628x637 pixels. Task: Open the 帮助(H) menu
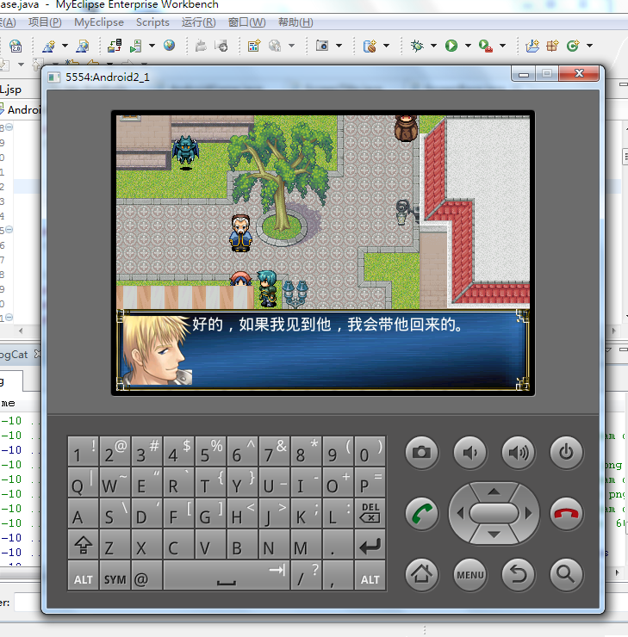coord(295,22)
